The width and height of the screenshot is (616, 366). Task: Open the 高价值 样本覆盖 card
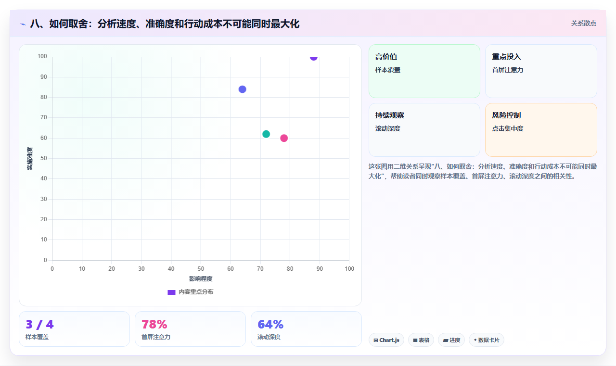(x=424, y=71)
